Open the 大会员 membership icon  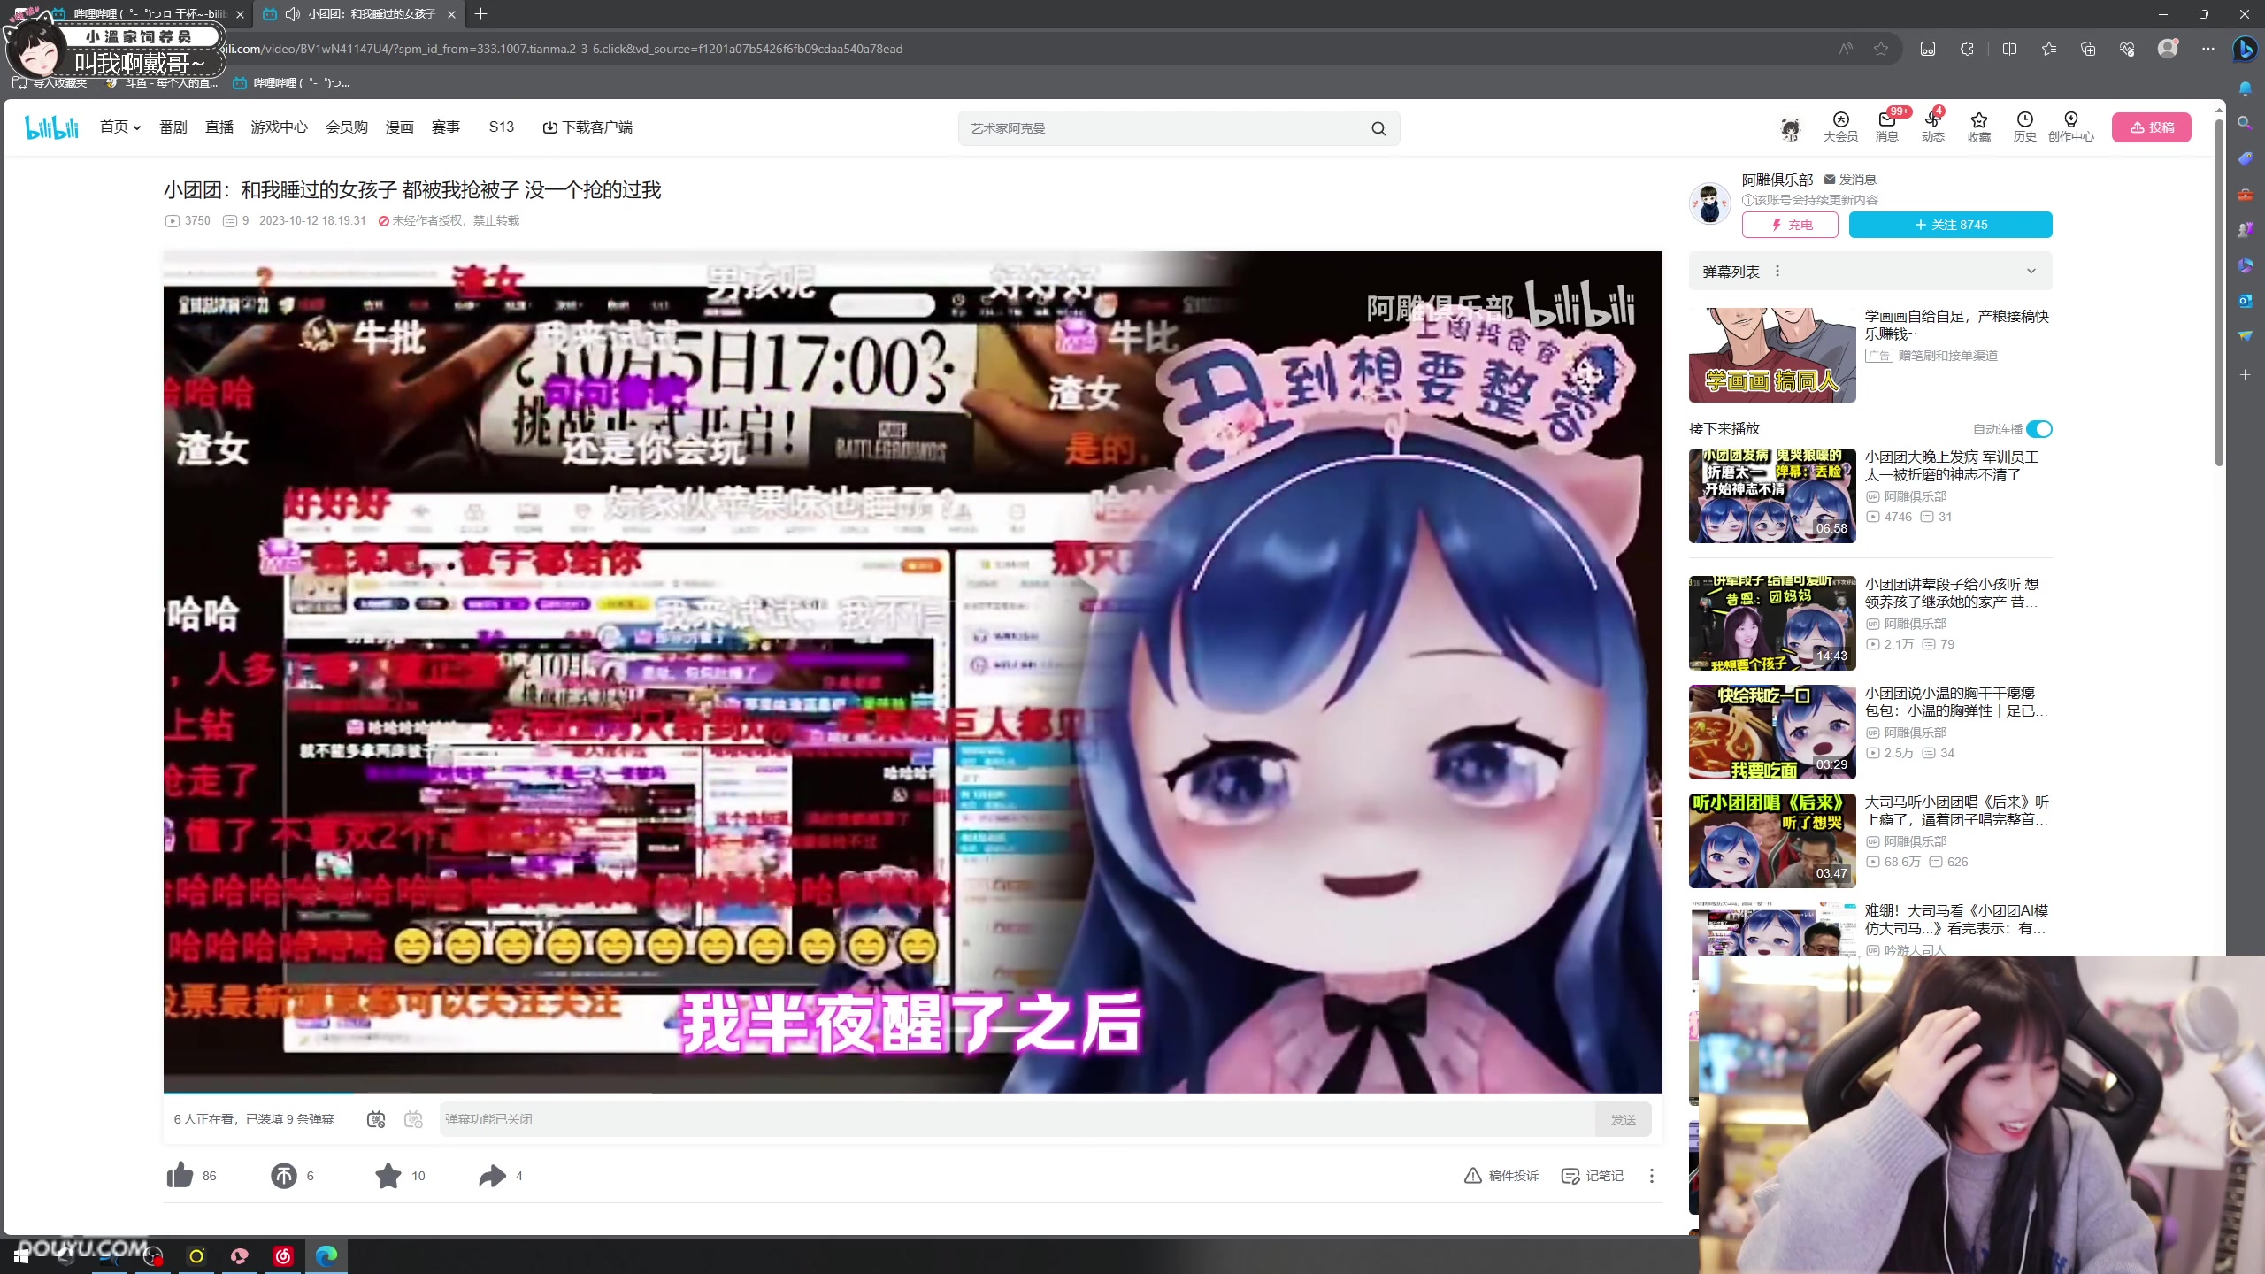[1840, 127]
